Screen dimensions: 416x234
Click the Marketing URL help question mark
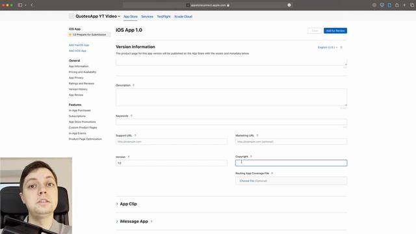(x=257, y=136)
